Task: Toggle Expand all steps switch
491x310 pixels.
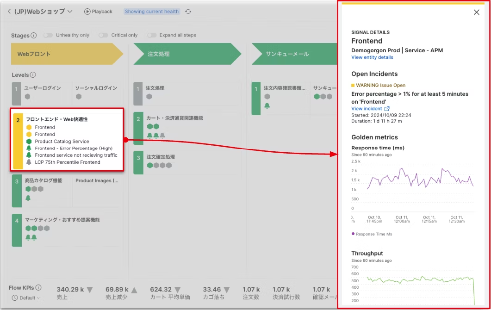Action: (x=152, y=35)
